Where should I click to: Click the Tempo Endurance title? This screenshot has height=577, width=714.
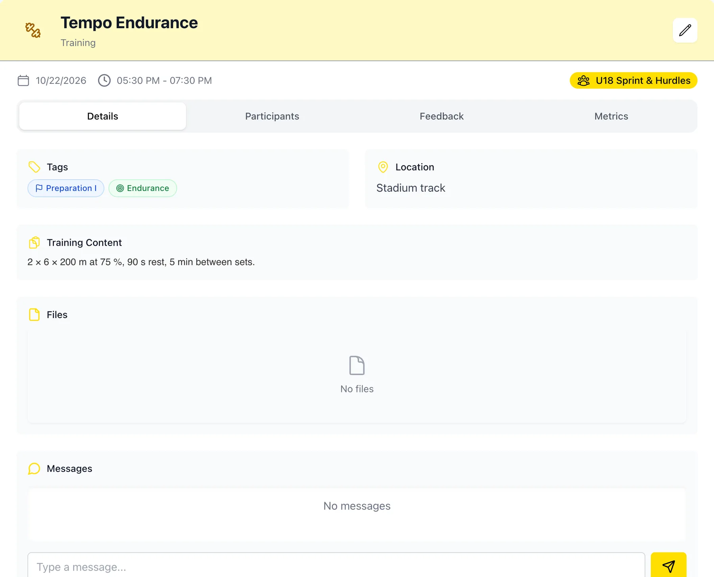coord(129,23)
